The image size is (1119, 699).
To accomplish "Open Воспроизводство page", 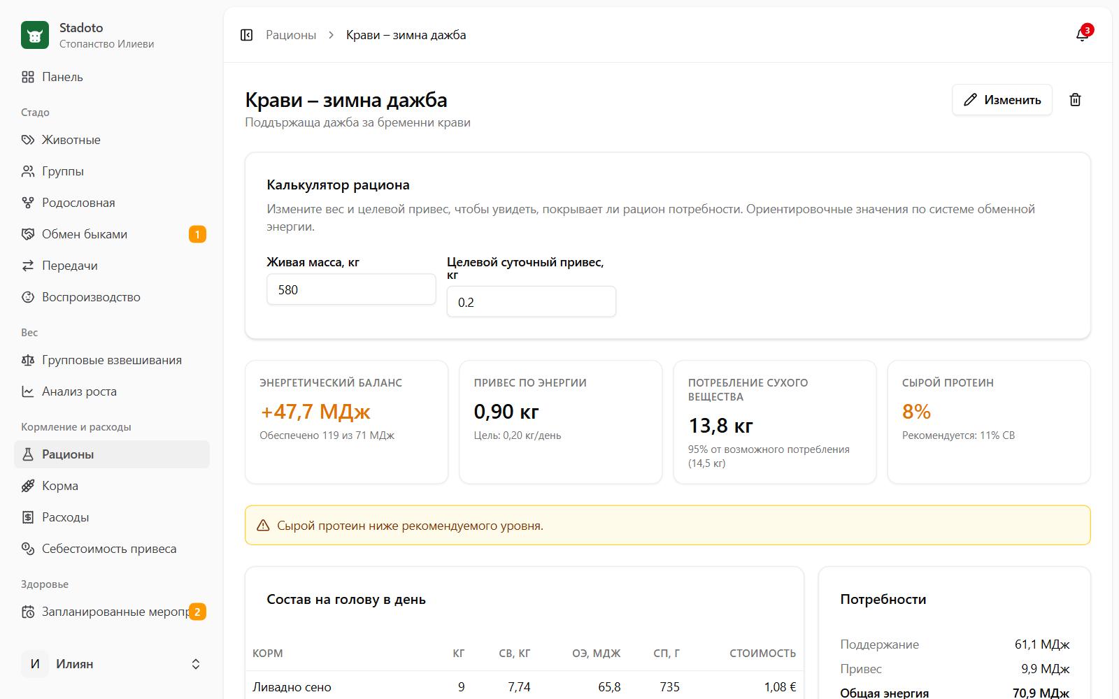I will (112, 297).
